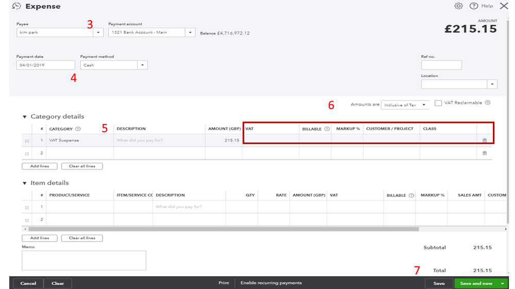
Task: Collapse the Category details section
Action: 24,117
